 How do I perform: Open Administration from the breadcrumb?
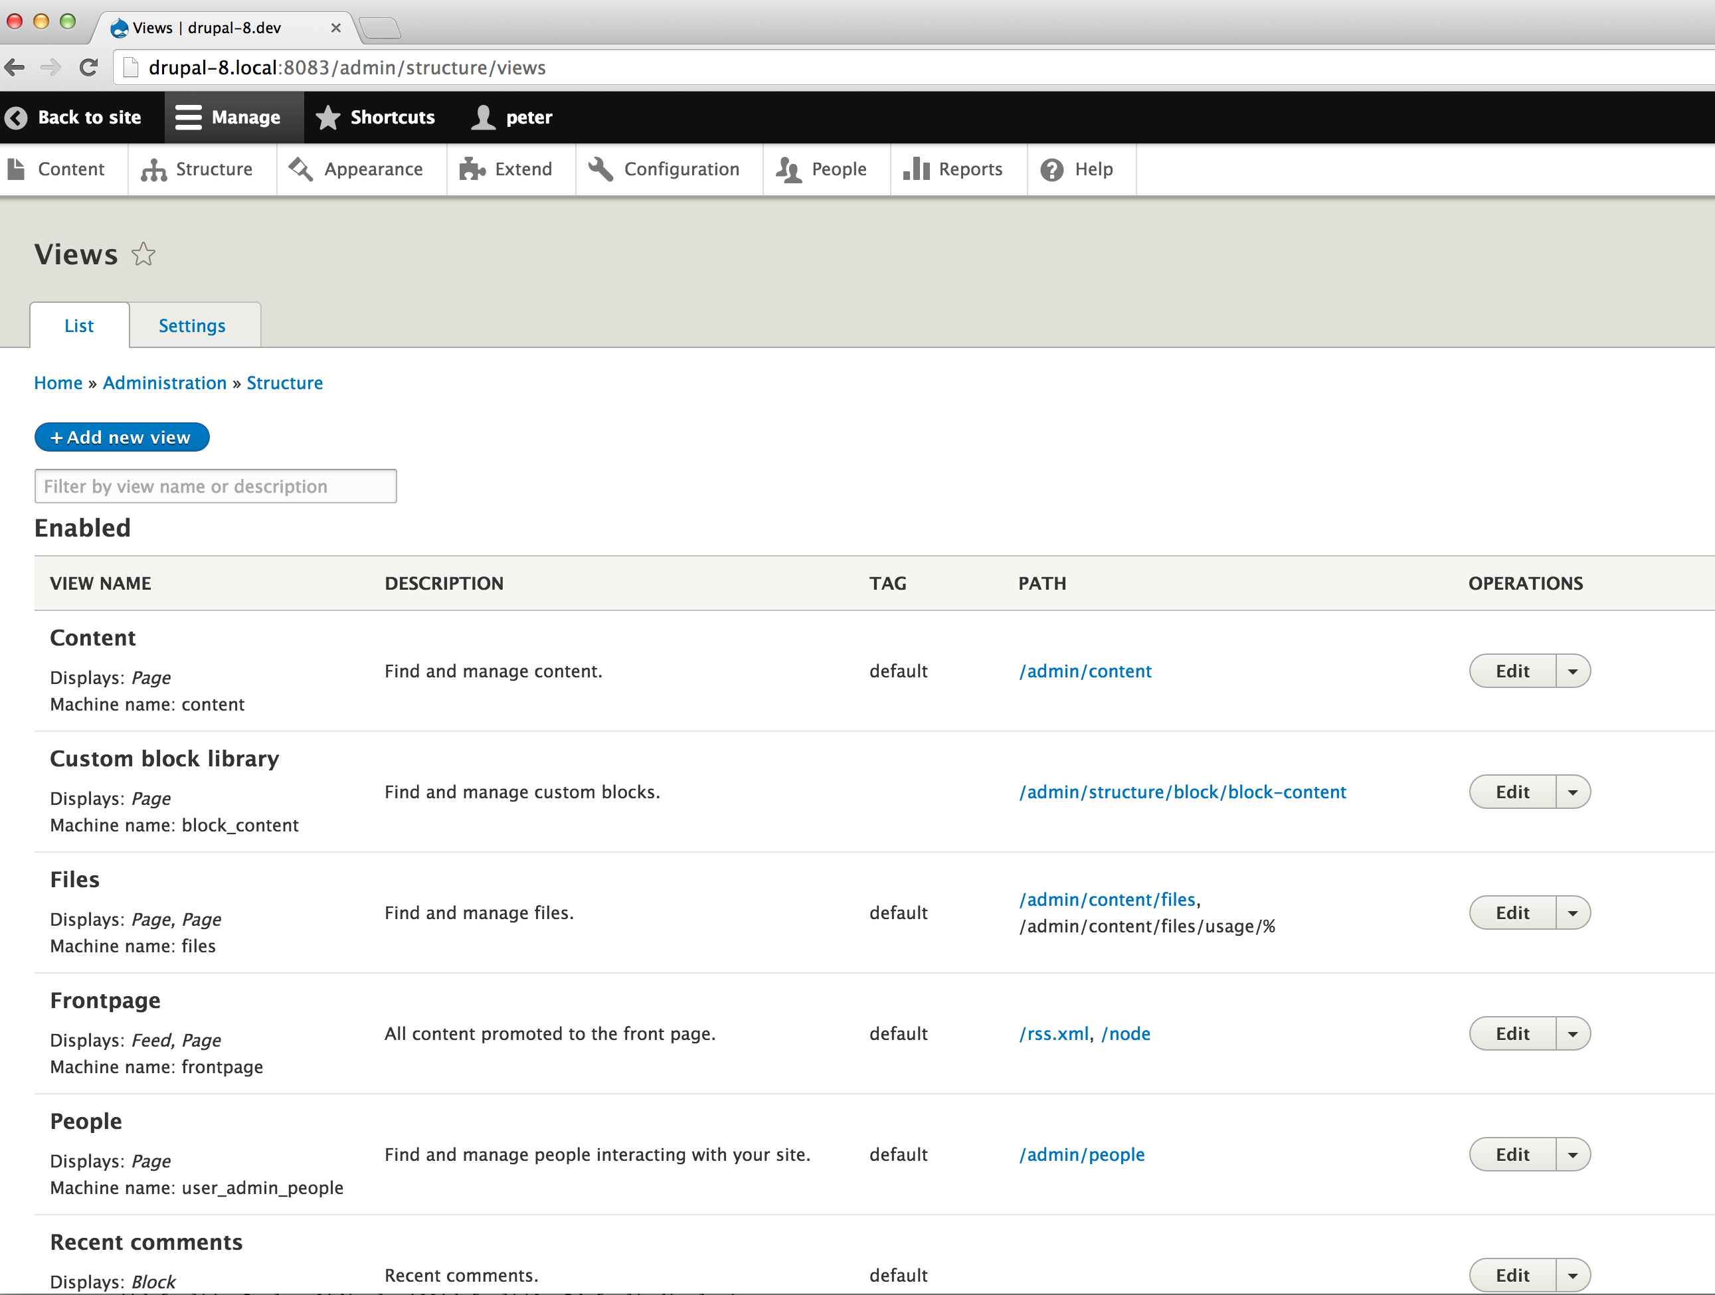[x=164, y=382]
